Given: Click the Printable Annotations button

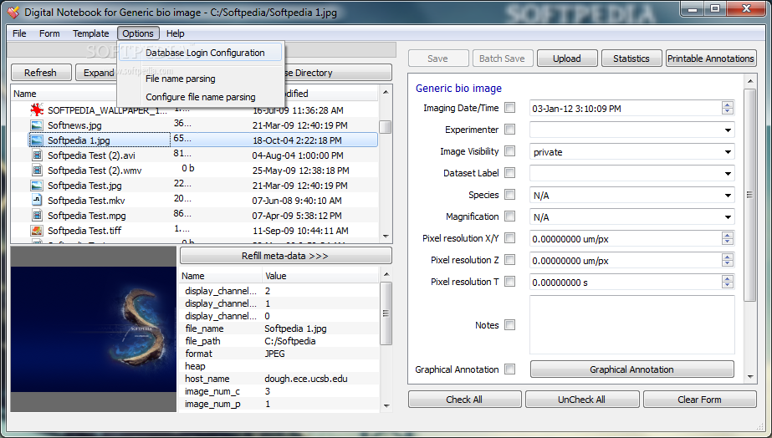Looking at the screenshot, I should [x=710, y=59].
